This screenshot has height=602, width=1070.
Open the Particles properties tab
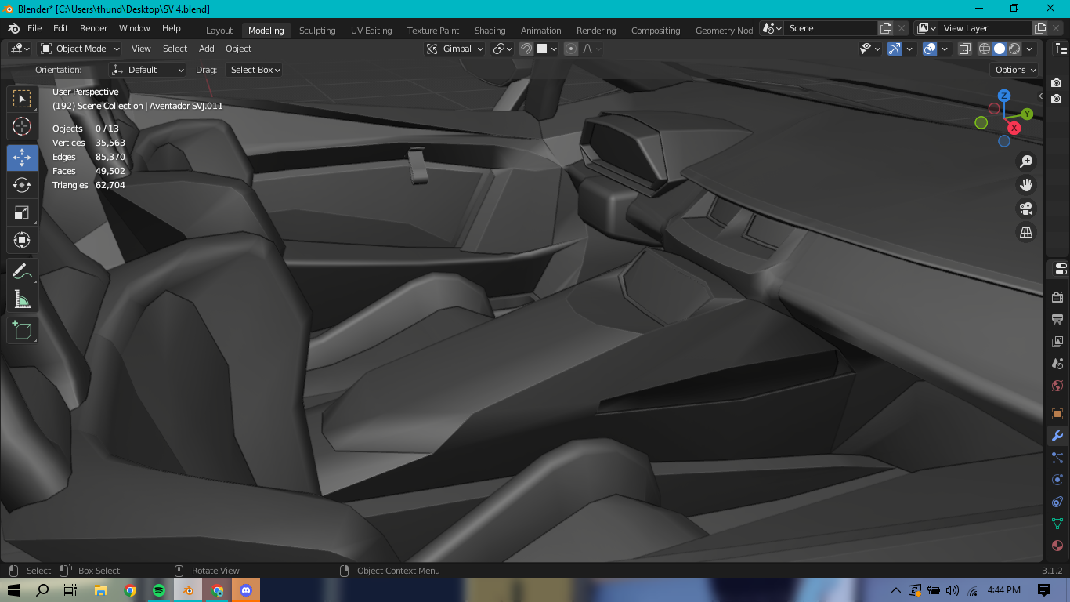pyautogui.click(x=1057, y=458)
